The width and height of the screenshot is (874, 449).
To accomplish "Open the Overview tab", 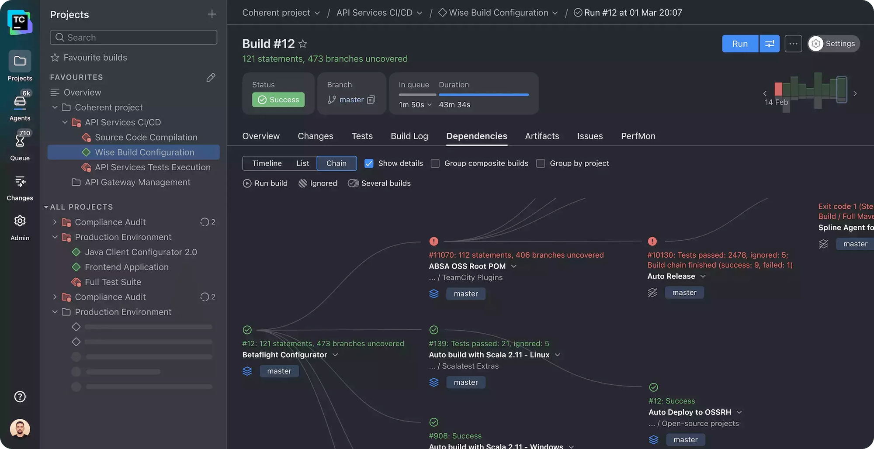I will pyautogui.click(x=261, y=136).
